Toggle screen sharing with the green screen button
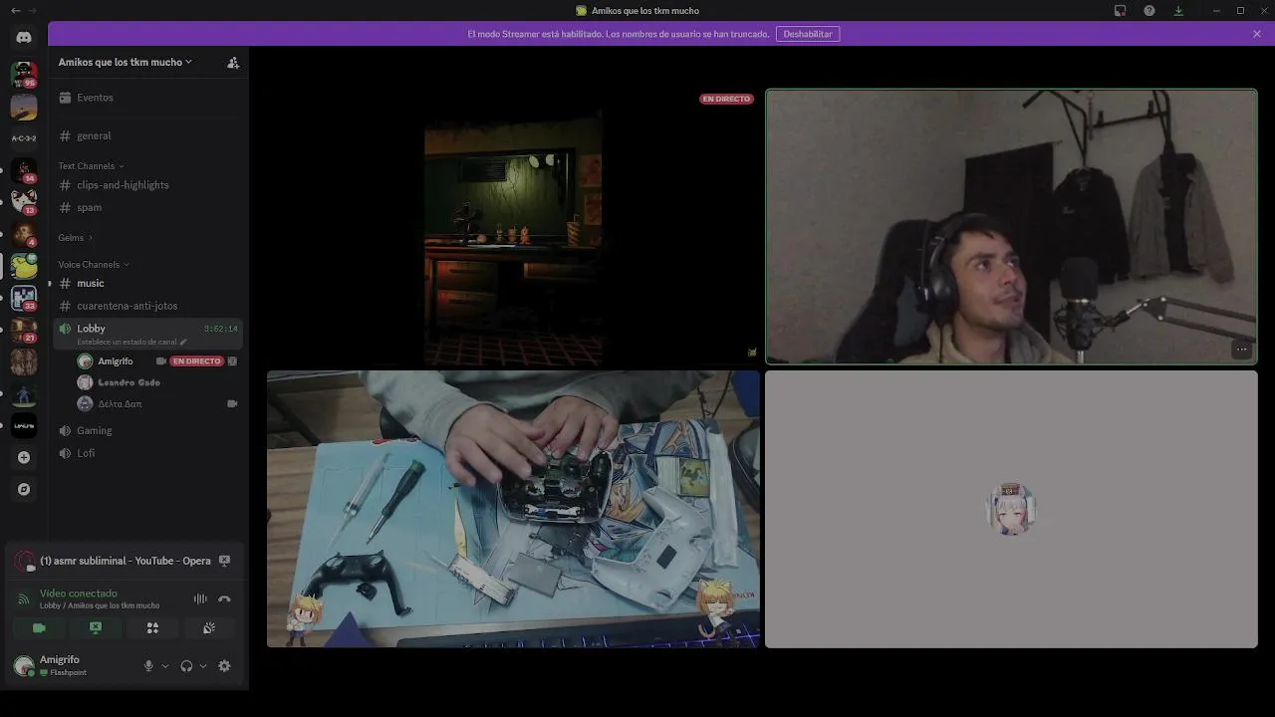 click(96, 627)
